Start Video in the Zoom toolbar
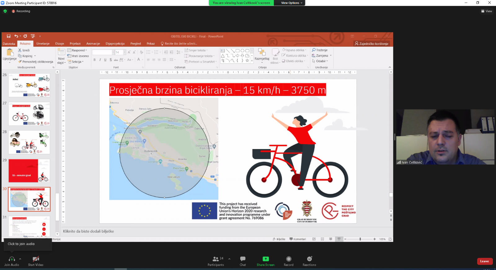The height and width of the screenshot is (270, 496). [36, 261]
